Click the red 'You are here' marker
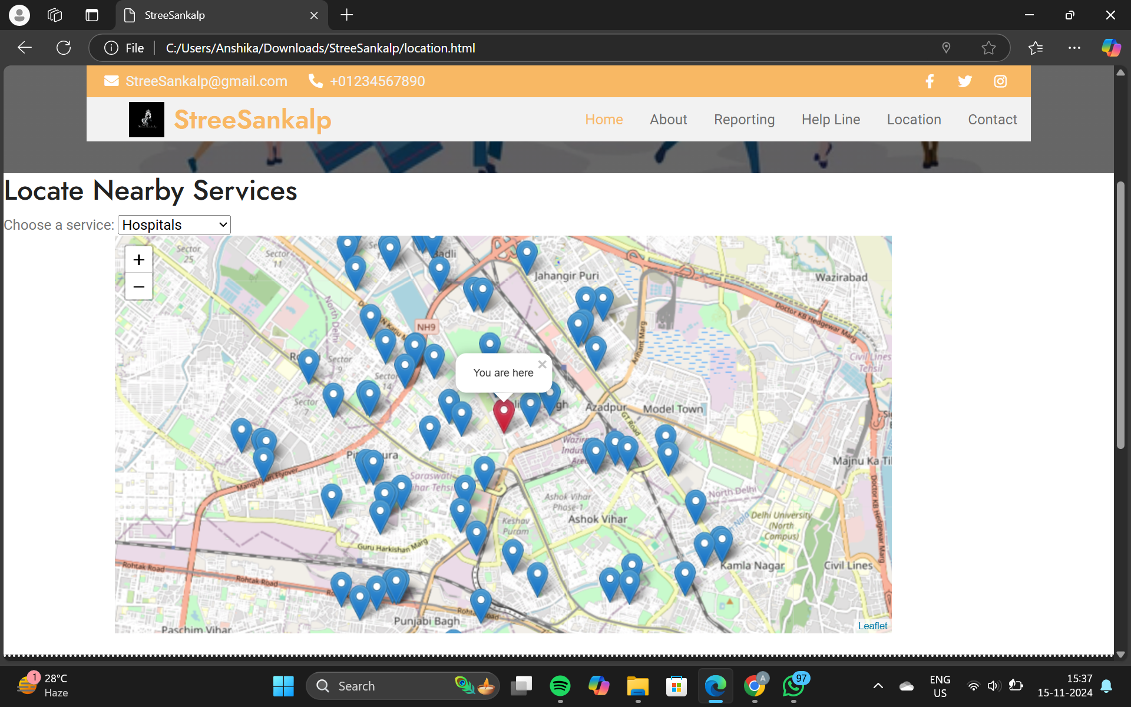The height and width of the screenshot is (707, 1131). point(504,414)
